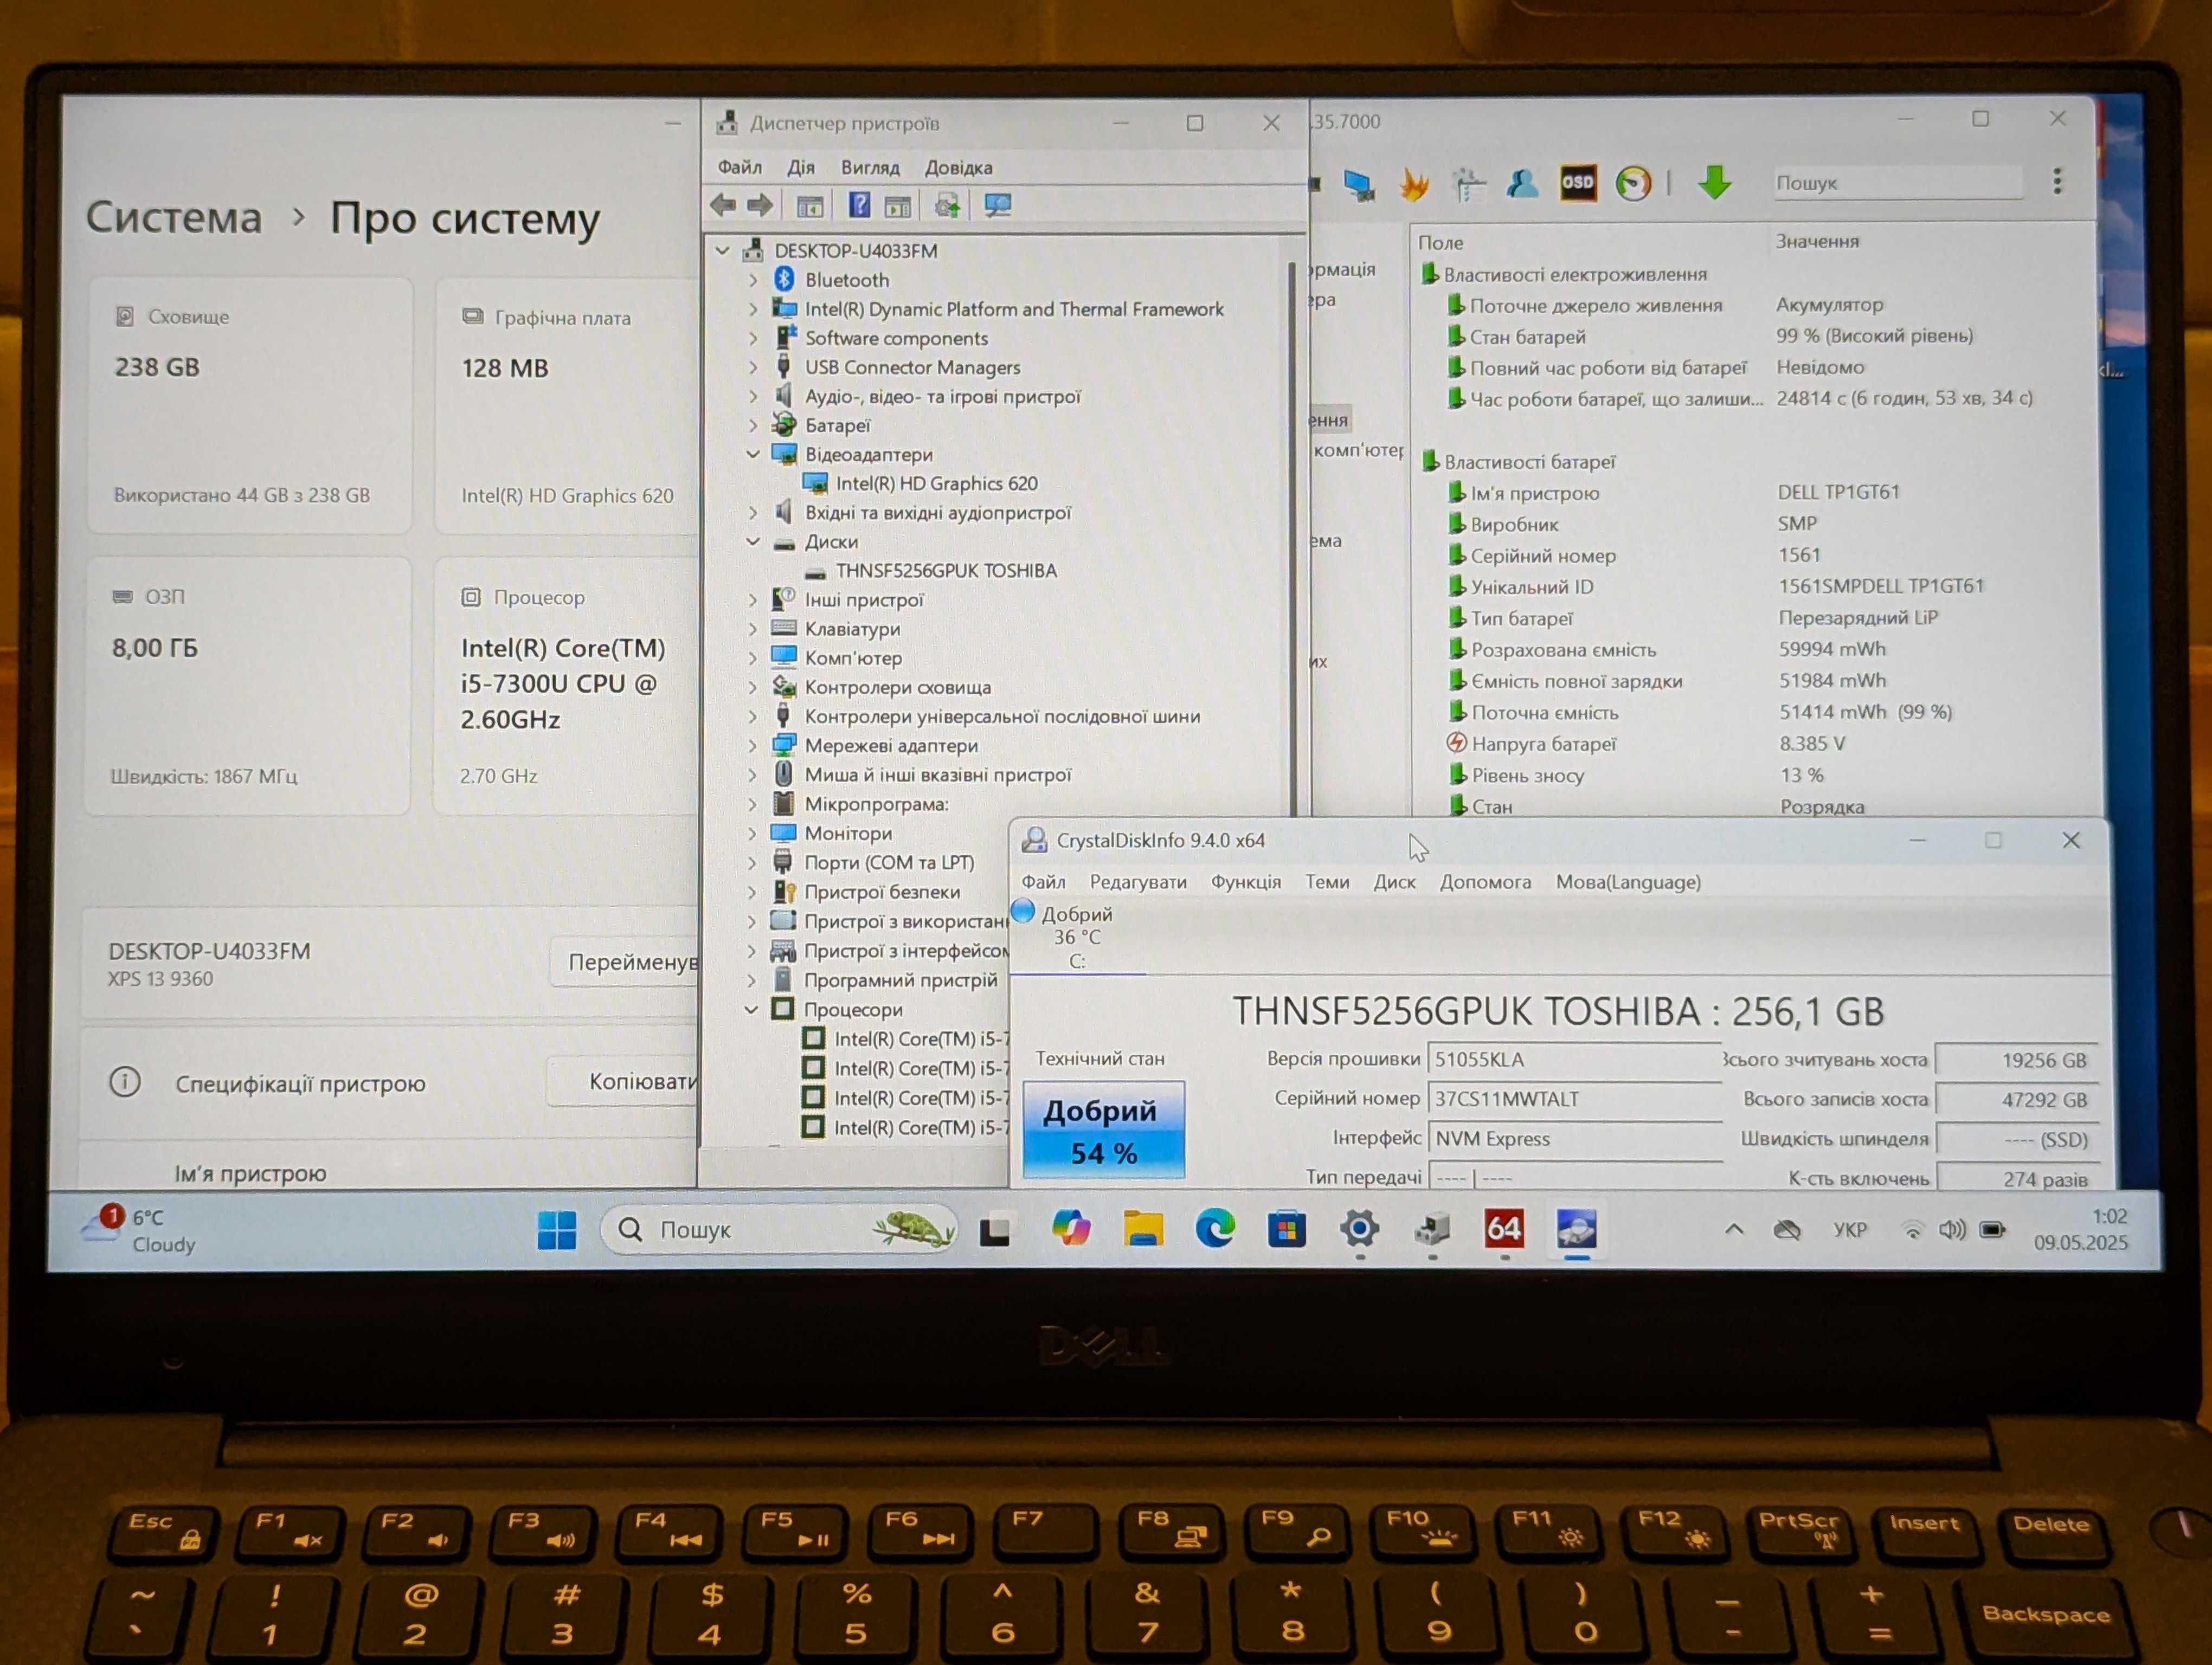Click taskbar Пошук search box
Viewport: 2212px width, 1665px height.
[778, 1229]
